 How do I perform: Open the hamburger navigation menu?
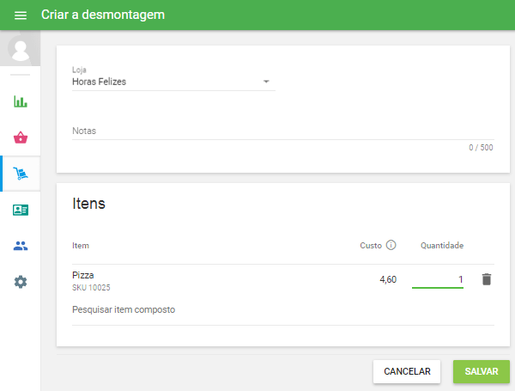[x=21, y=15]
